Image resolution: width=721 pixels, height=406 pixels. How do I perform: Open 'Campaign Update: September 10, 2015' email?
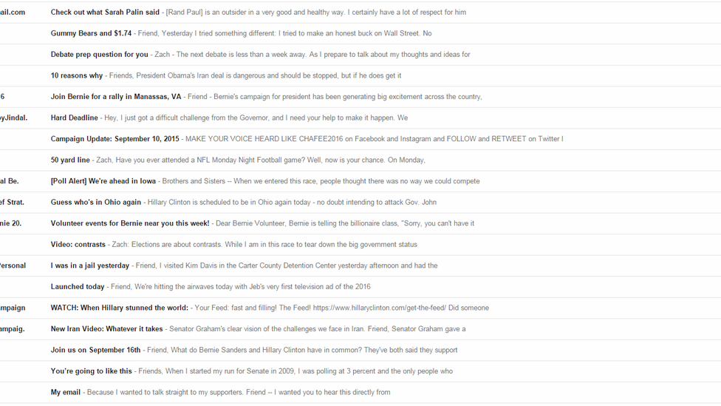coord(360,139)
